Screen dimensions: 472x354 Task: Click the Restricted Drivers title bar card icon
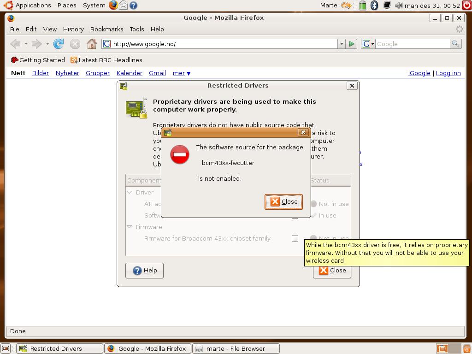pos(124,86)
